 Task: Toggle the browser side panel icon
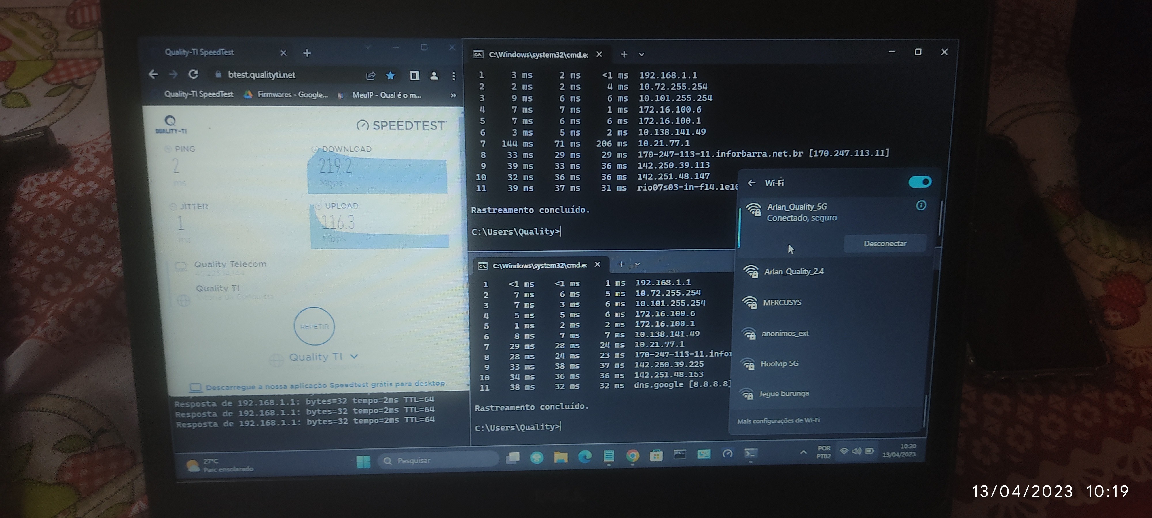coord(414,75)
